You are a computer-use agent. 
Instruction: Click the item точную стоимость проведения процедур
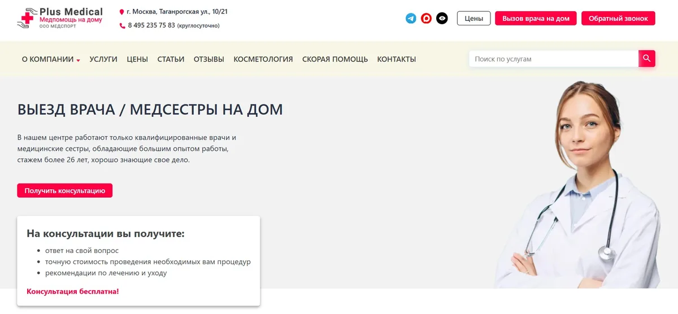pos(148,261)
